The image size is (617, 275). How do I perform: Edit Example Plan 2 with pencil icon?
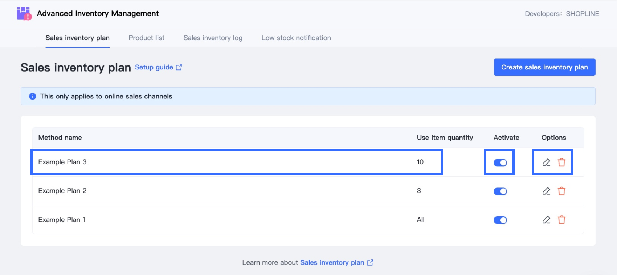546,191
